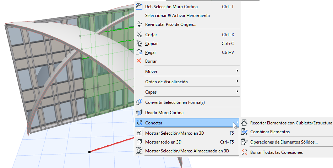Select Revincular Piso de Origen entry

coord(187,24)
